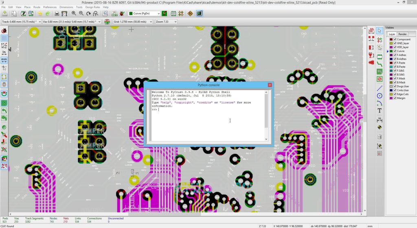Select the draw circle tool
Viewport: 417px width, 228px height.
pyautogui.click(x=380, y=95)
